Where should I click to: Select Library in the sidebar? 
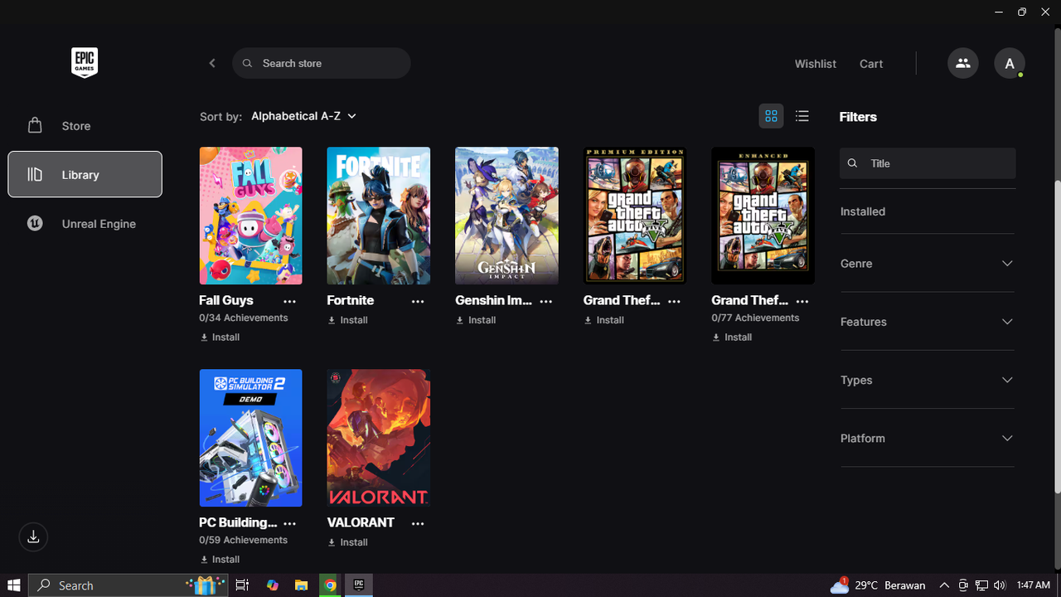[x=85, y=174]
